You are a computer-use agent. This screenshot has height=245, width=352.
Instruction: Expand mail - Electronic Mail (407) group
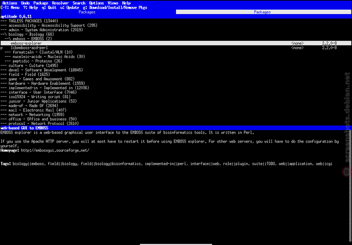point(33,110)
